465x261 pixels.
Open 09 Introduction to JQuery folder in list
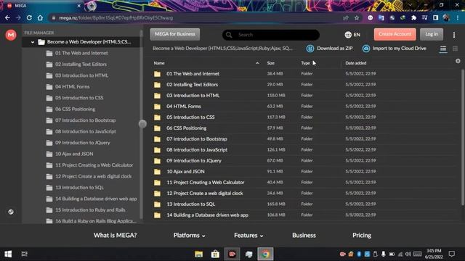tap(194, 161)
